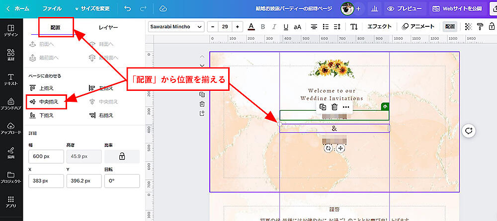Click the undo arrow icon
This screenshot has height=221, width=497.
coord(128,8)
